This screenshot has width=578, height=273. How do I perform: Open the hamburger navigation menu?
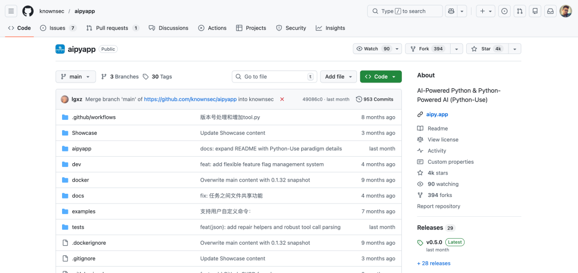point(11,11)
